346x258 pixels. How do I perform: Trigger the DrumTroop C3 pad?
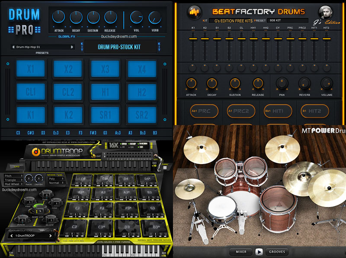(x=74, y=228)
